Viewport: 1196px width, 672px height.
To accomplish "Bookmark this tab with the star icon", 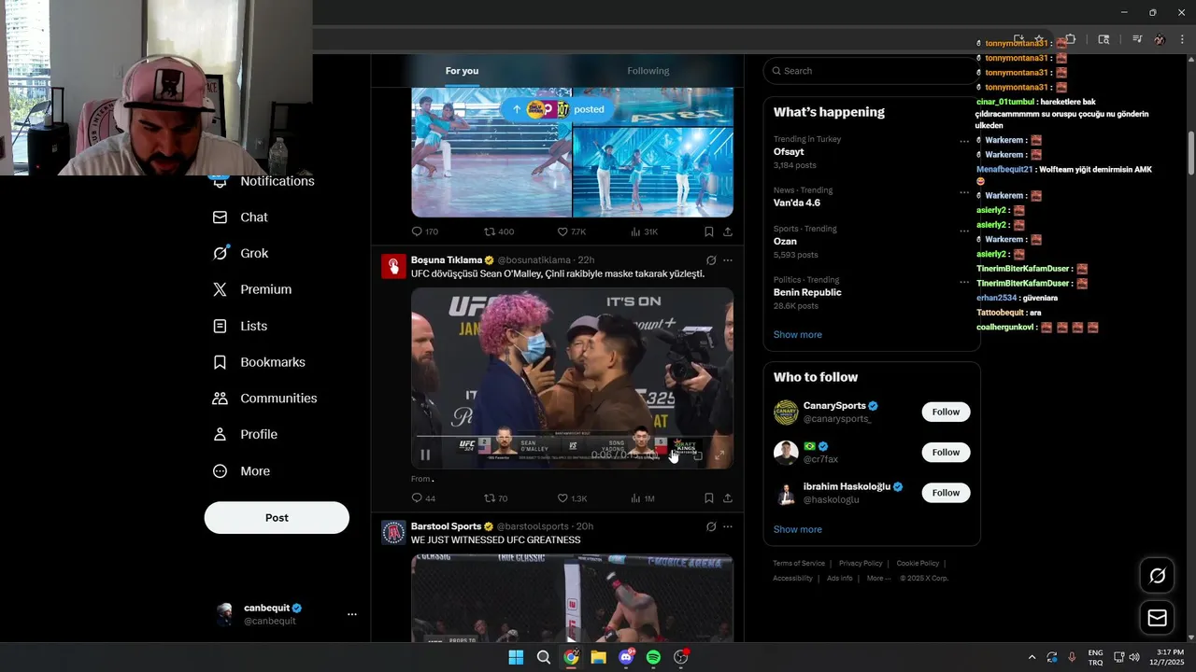I will (x=1039, y=39).
